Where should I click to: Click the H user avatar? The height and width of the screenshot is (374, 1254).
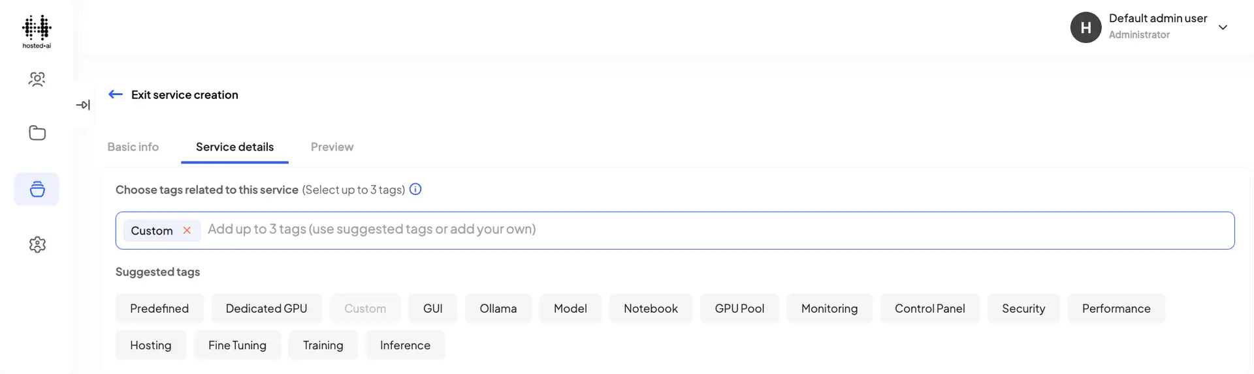coord(1086,27)
